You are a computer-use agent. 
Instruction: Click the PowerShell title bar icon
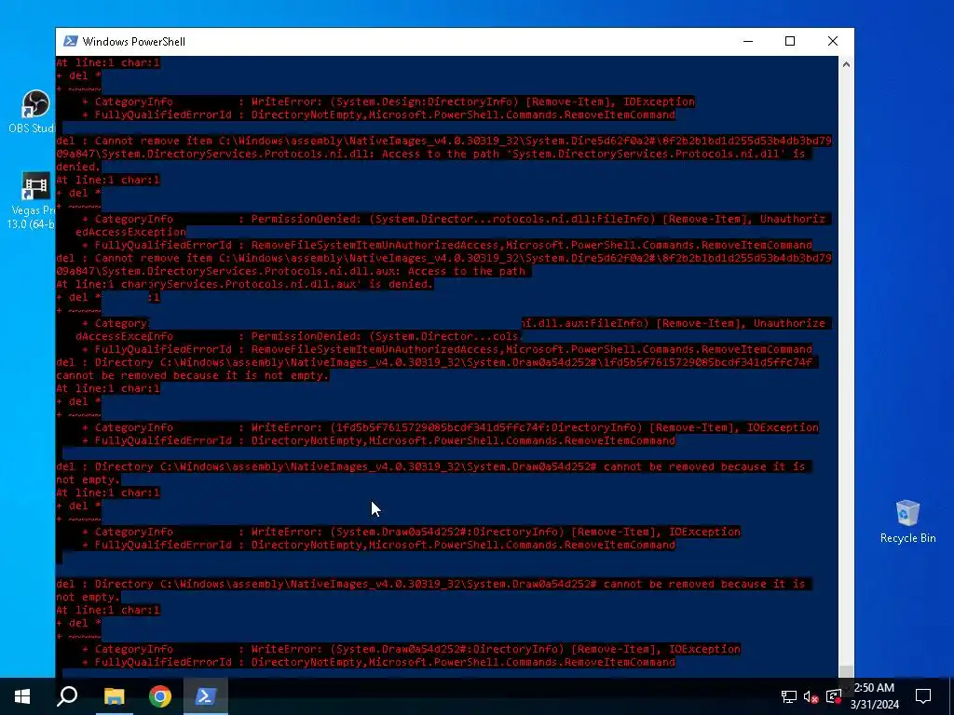tap(71, 41)
